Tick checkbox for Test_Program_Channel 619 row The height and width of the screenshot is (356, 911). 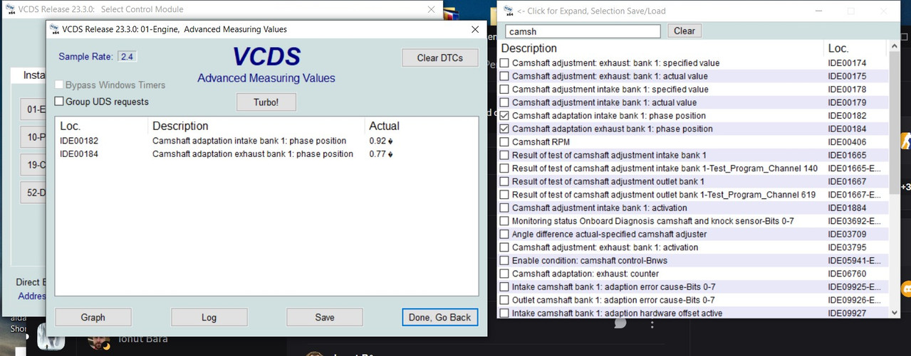coord(504,195)
